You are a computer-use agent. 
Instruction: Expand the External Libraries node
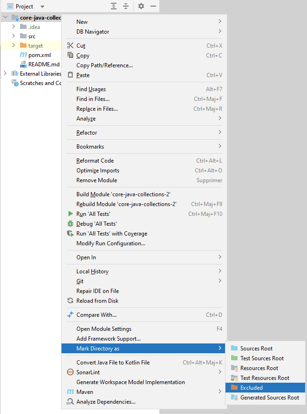tap(5, 73)
